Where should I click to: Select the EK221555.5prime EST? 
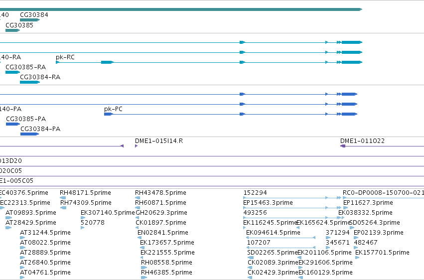click(x=141, y=258)
